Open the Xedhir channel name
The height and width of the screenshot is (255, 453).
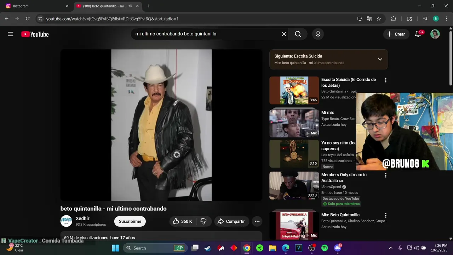tap(82, 219)
